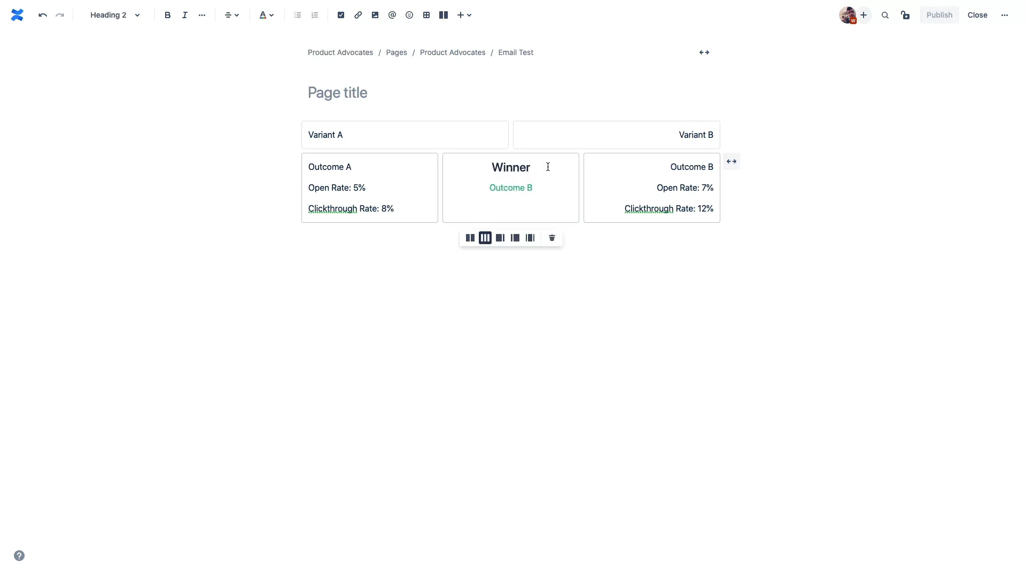Image resolution: width=1026 pixels, height=577 pixels.
Task: Select the two-column layout option
Action: coord(470,238)
